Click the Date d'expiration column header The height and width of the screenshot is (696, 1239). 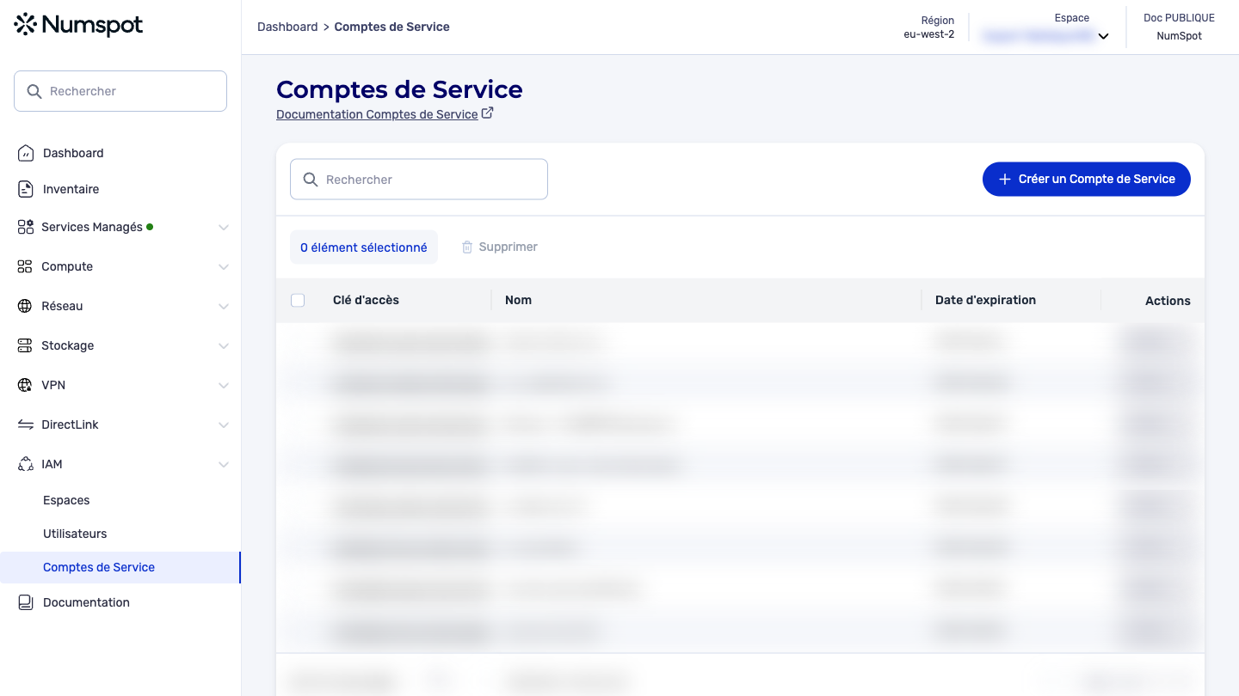click(x=985, y=300)
